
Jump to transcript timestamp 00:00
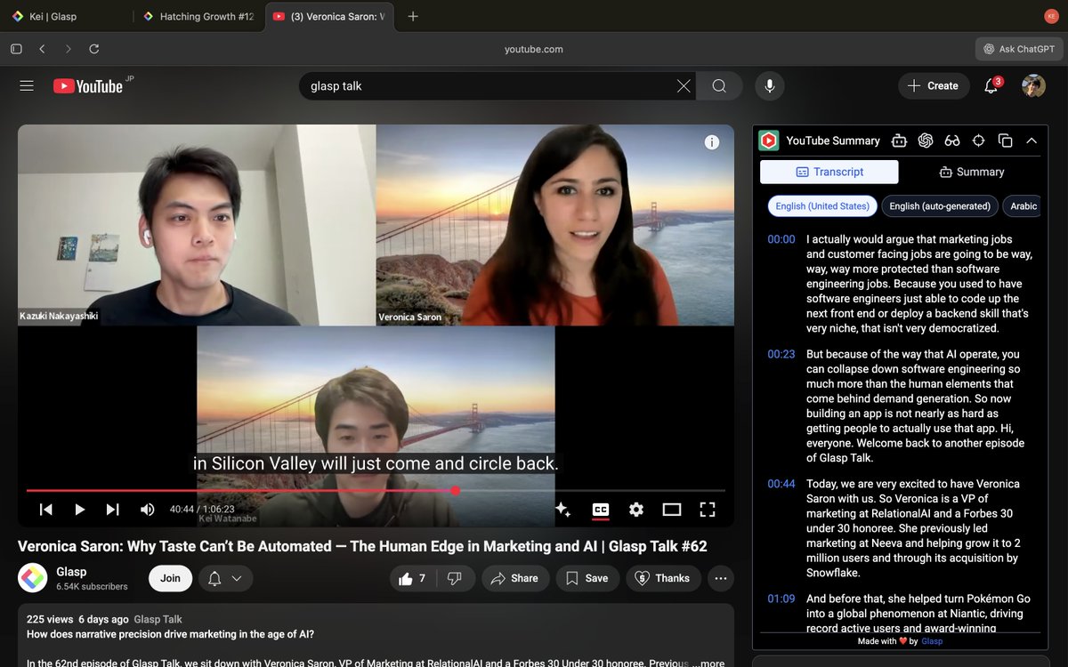[781, 239]
